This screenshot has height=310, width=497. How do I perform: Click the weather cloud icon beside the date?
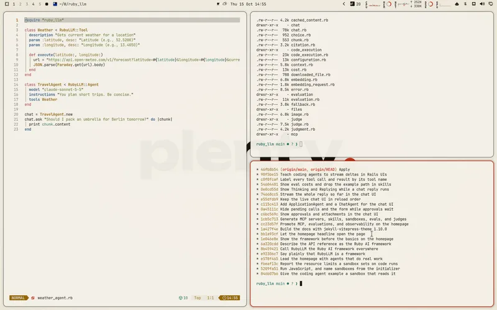[x=224, y=4]
